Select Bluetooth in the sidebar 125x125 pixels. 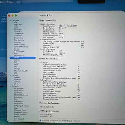[18, 29]
